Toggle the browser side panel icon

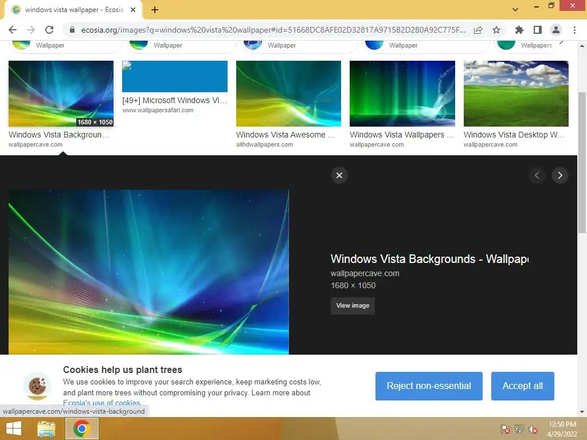pyautogui.click(x=538, y=30)
